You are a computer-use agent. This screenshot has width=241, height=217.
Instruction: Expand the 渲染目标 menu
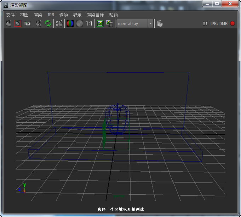tap(95, 15)
